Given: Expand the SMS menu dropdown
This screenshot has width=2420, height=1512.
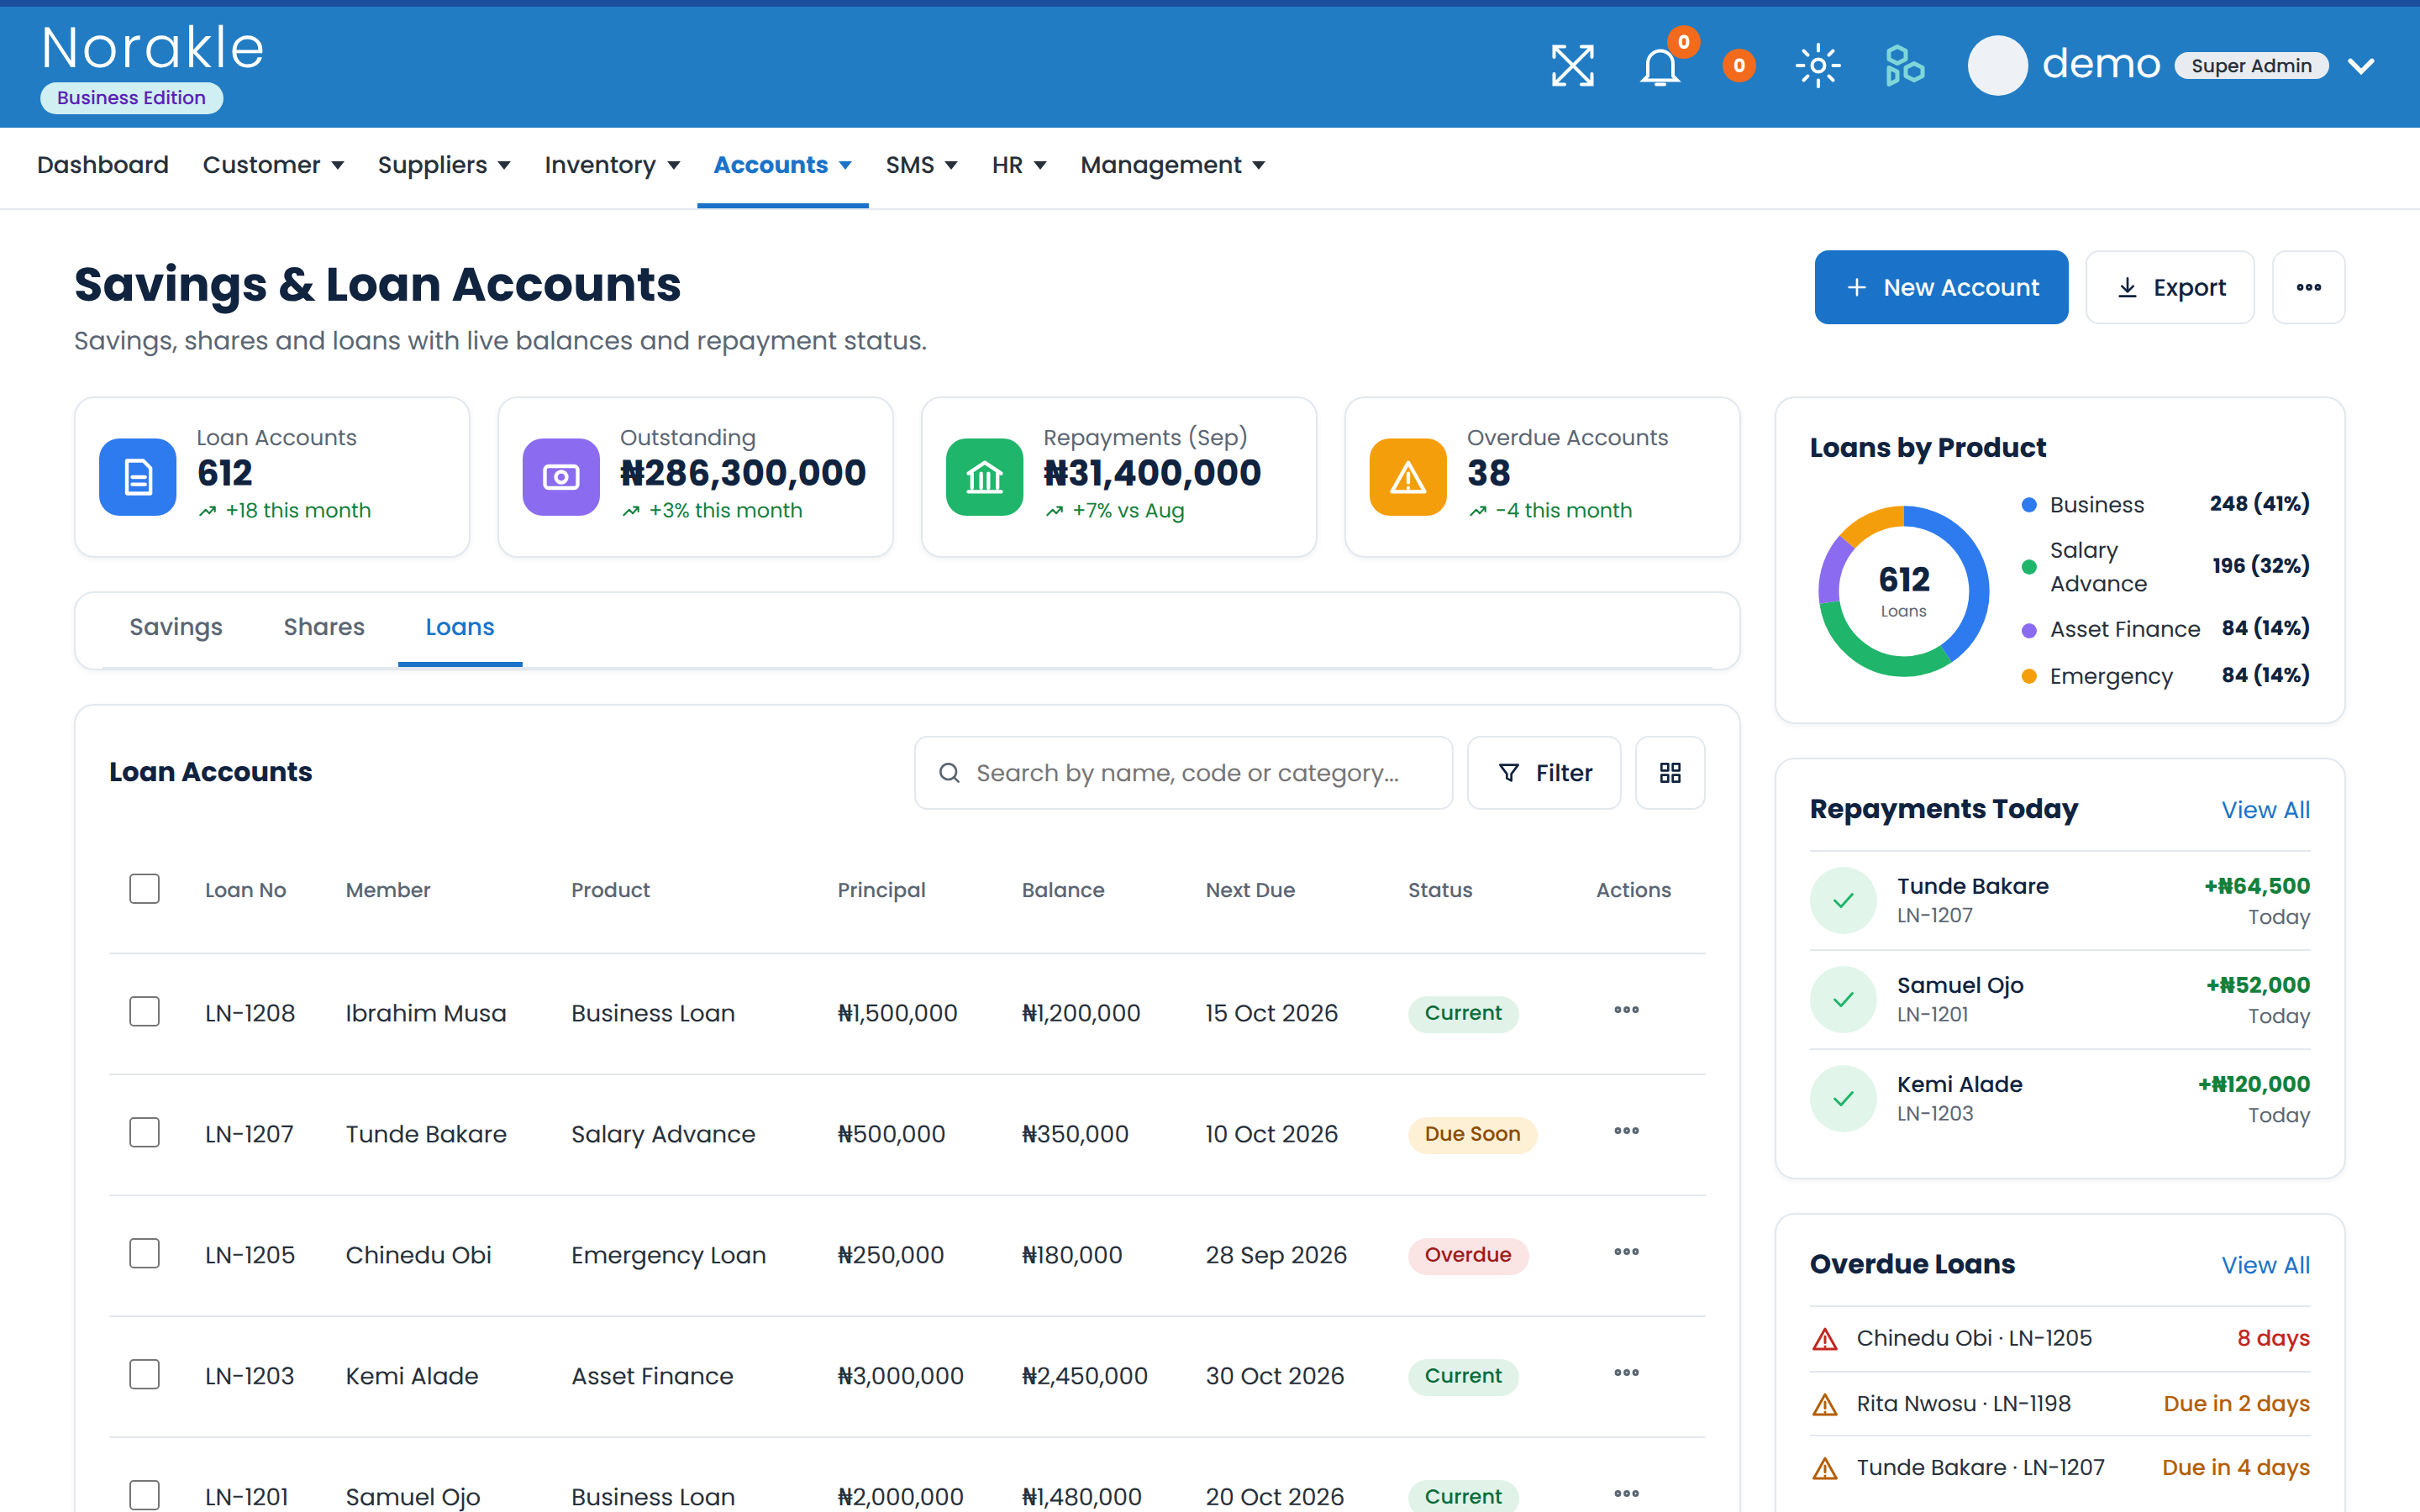Looking at the screenshot, I should pyautogui.click(x=921, y=165).
